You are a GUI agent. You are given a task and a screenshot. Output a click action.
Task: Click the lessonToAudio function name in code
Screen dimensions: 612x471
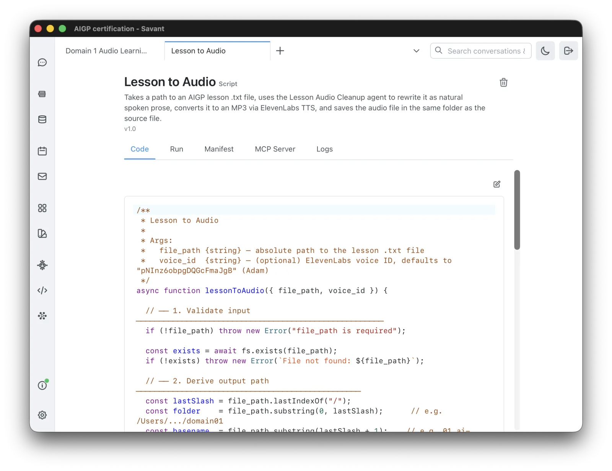click(234, 291)
